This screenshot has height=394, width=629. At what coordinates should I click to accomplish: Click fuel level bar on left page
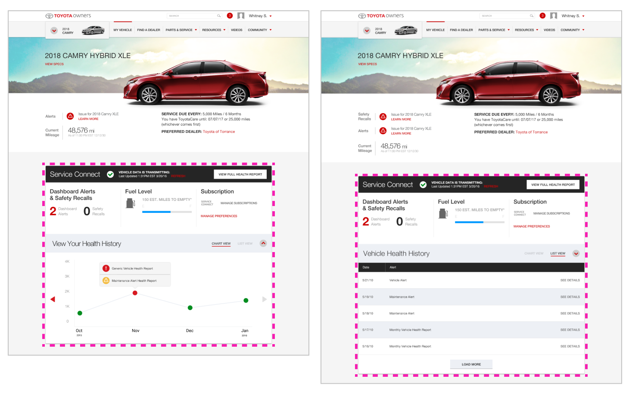click(167, 212)
